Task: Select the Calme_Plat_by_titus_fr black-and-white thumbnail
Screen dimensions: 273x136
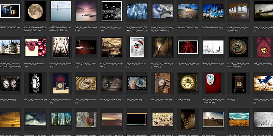Action: pyautogui.click(x=112, y=11)
